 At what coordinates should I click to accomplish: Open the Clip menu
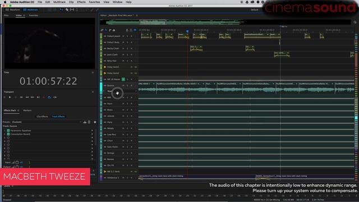point(71,2)
